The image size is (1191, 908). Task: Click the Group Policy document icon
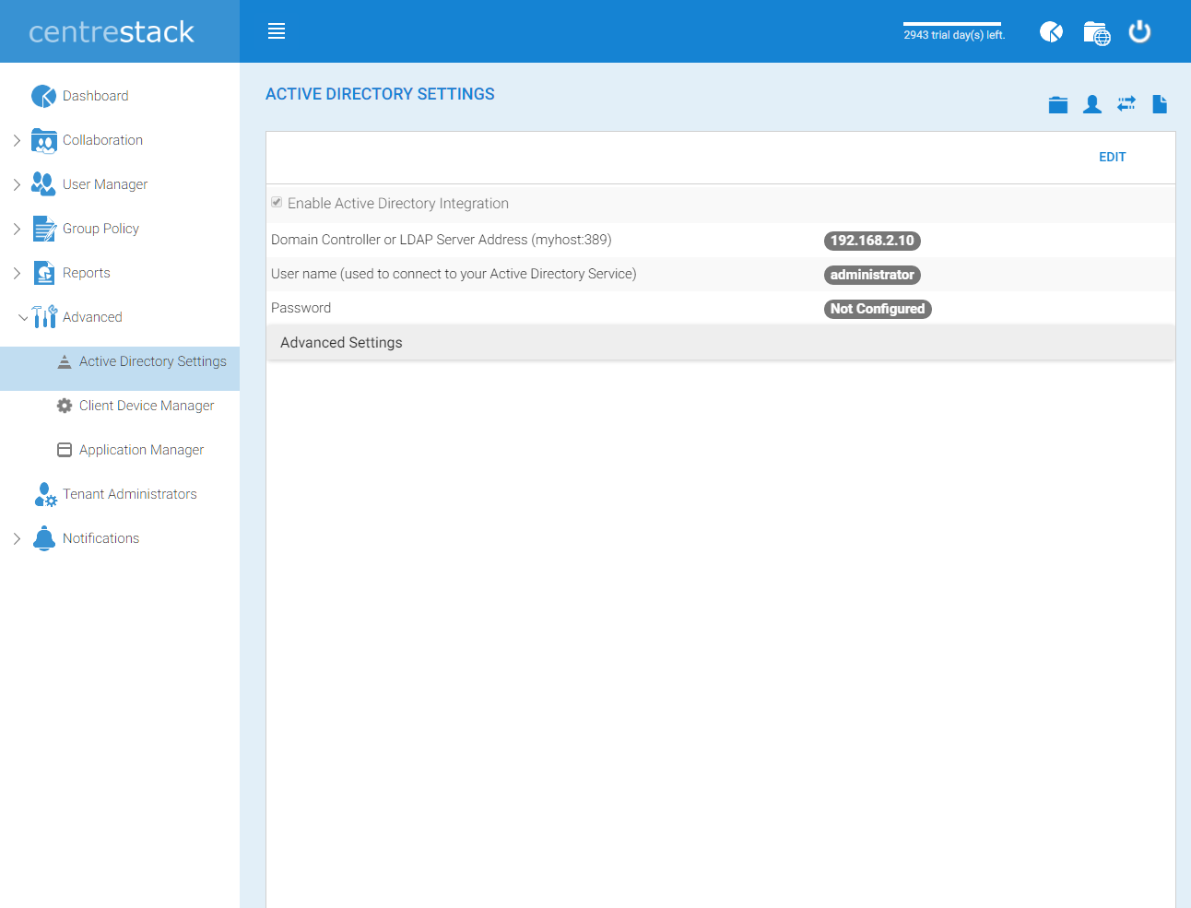point(44,229)
